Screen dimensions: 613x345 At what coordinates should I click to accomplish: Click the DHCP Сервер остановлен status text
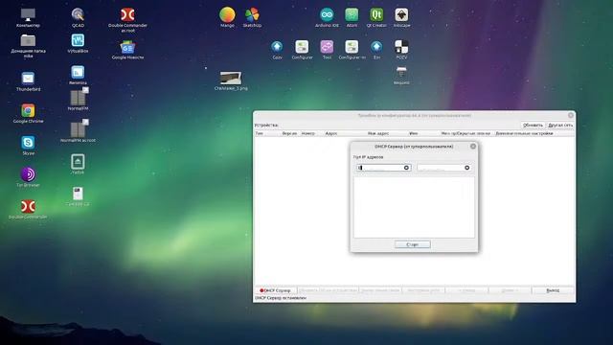coord(281,298)
